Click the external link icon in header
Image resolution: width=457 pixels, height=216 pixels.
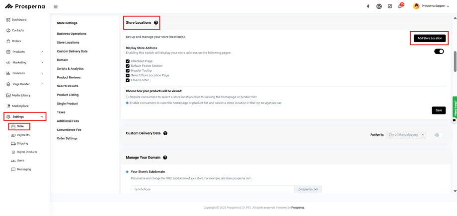pyautogui.click(x=389, y=6)
